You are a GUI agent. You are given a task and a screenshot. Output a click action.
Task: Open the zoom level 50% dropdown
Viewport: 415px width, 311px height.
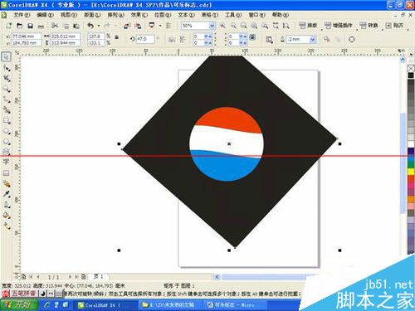click(x=212, y=26)
